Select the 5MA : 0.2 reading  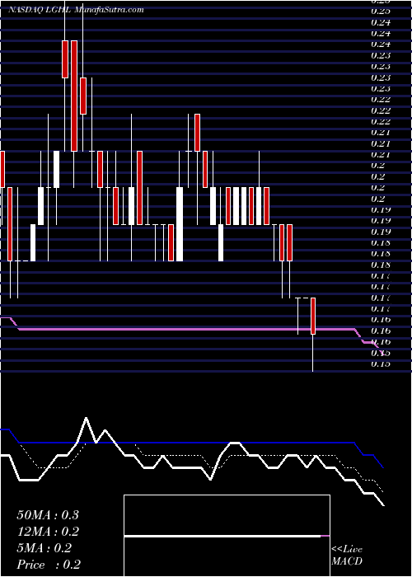[x=44, y=548]
